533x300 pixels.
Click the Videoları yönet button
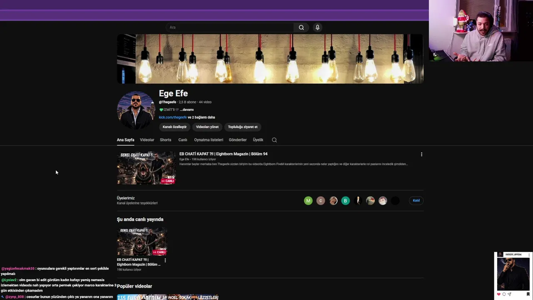point(207,127)
